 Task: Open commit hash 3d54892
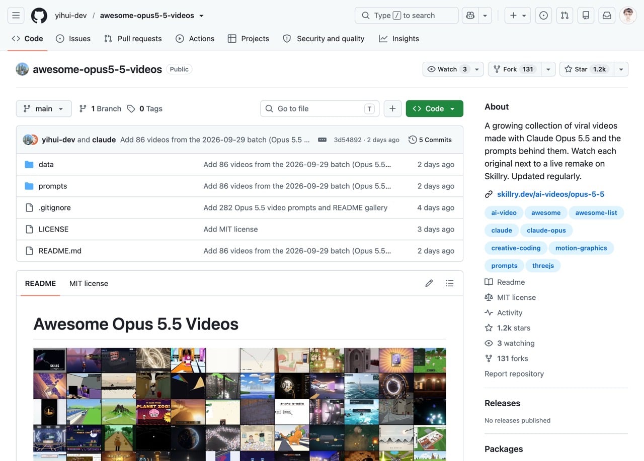[347, 140]
